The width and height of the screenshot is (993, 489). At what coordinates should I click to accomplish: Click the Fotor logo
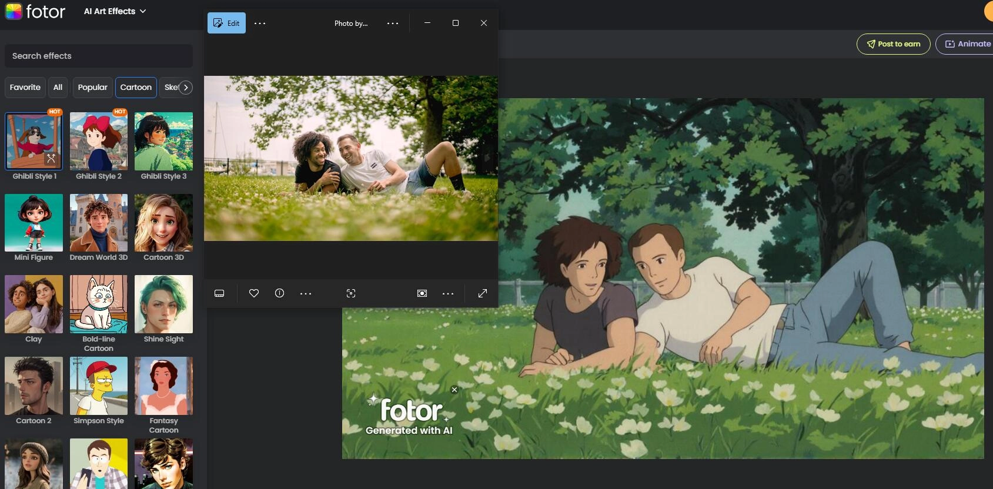pos(35,11)
